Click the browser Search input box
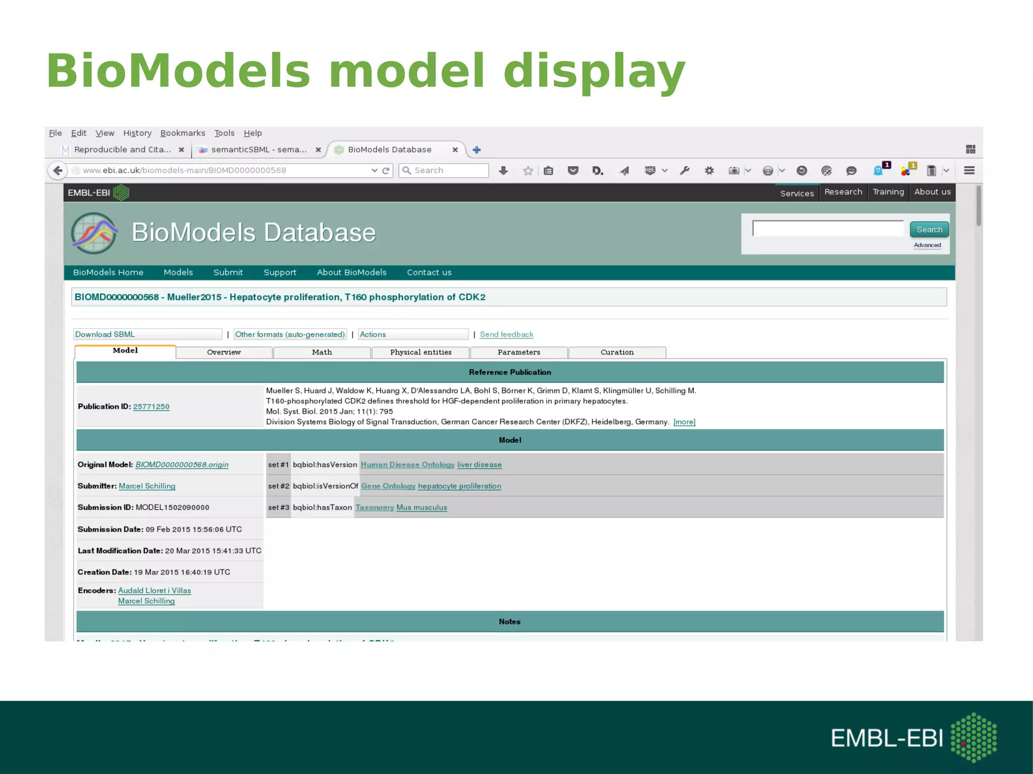Image resolution: width=1033 pixels, height=774 pixels. 444,171
